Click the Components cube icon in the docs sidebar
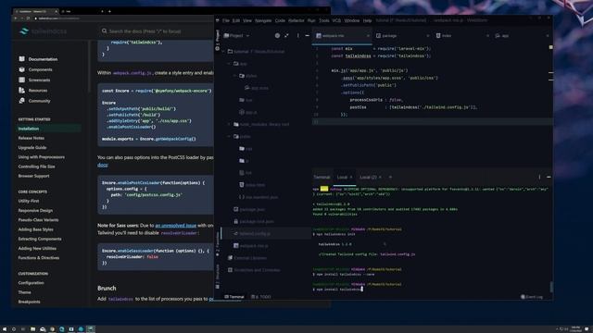 [x=21, y=69]
